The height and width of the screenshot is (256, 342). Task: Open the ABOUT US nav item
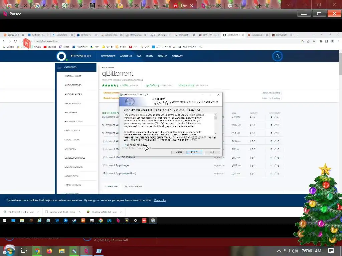(126, 56)
